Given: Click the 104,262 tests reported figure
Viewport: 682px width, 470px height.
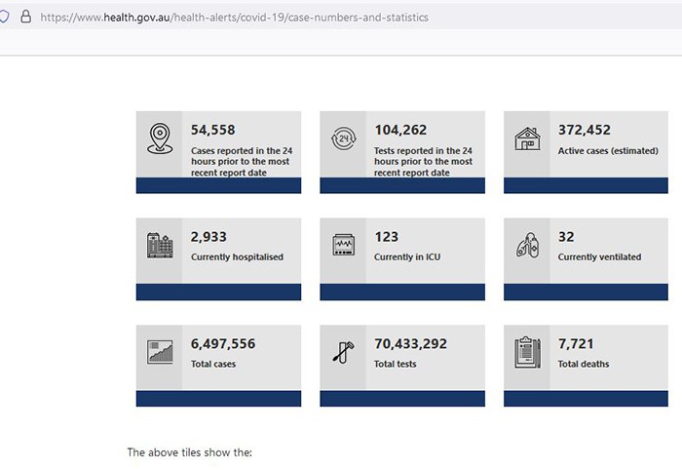Looking at the screenshot, I should pos(400,130).
